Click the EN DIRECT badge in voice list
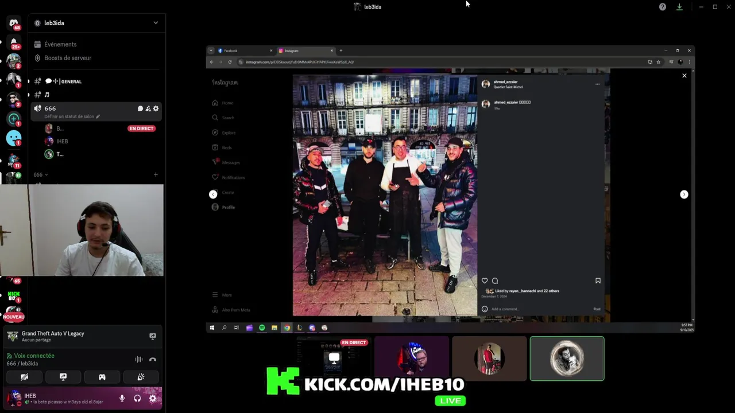Screen dimensions: 735x413 (141, 128)
